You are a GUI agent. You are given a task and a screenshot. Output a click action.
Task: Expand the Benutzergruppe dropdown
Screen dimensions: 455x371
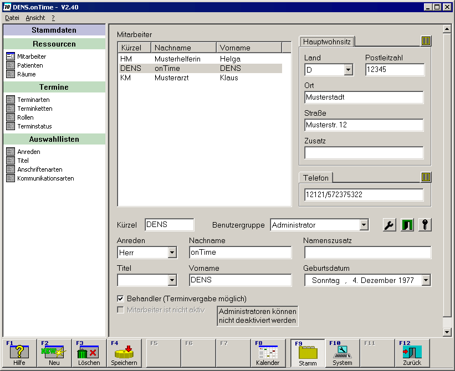(x=364, y=225)
